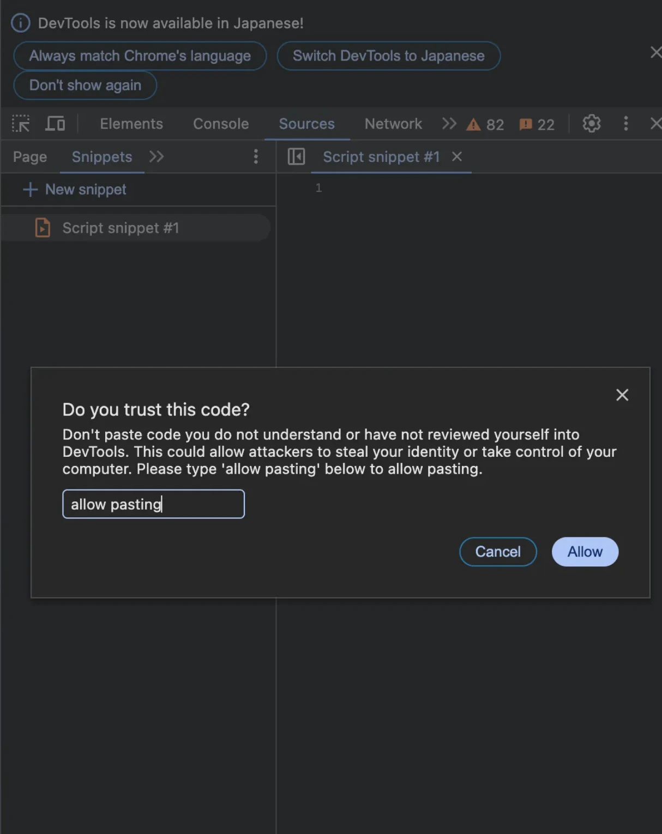
Task: Select the Sources panel tab
Action: point(307,124)
